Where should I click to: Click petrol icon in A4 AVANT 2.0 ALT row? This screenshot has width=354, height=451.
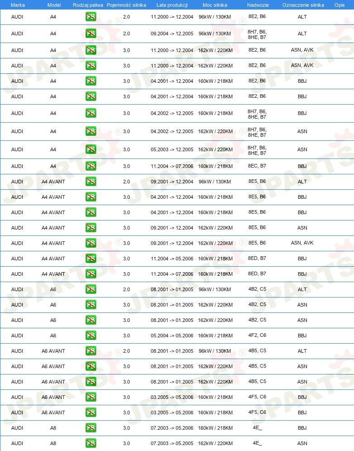coord(91,182)
